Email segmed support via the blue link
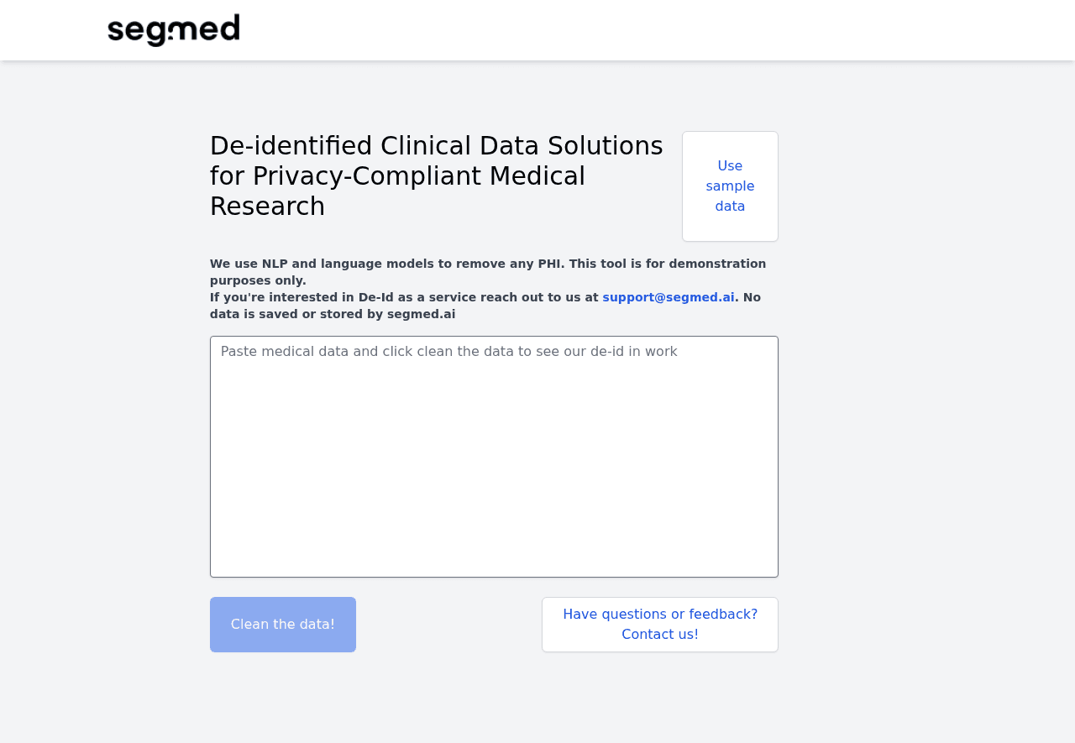Viewport: 1075px width, 743px height. 668,297
